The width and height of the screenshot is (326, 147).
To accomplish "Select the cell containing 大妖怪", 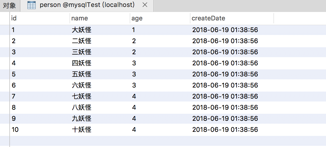I will (81, 30).
